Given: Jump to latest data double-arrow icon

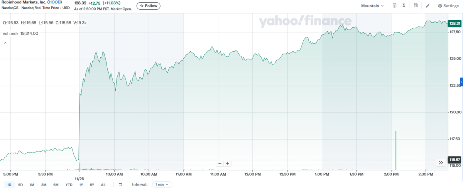Looking at the screenshot, I should pyautogui.click(x=441, y=163).
